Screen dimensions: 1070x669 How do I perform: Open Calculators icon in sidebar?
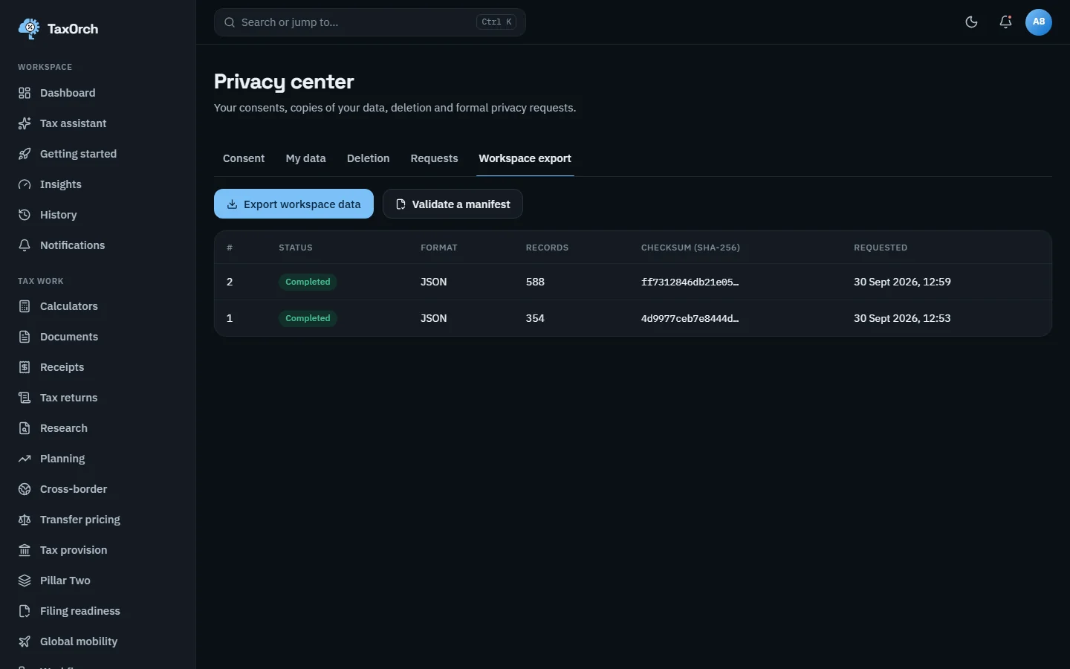[25, 306]
